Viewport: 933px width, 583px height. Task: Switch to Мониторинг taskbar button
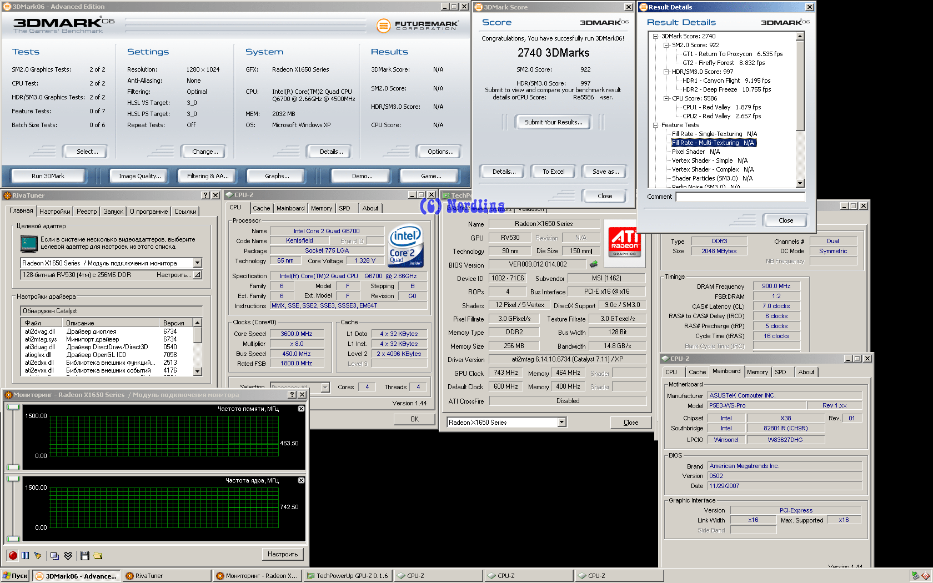point(258,576)
